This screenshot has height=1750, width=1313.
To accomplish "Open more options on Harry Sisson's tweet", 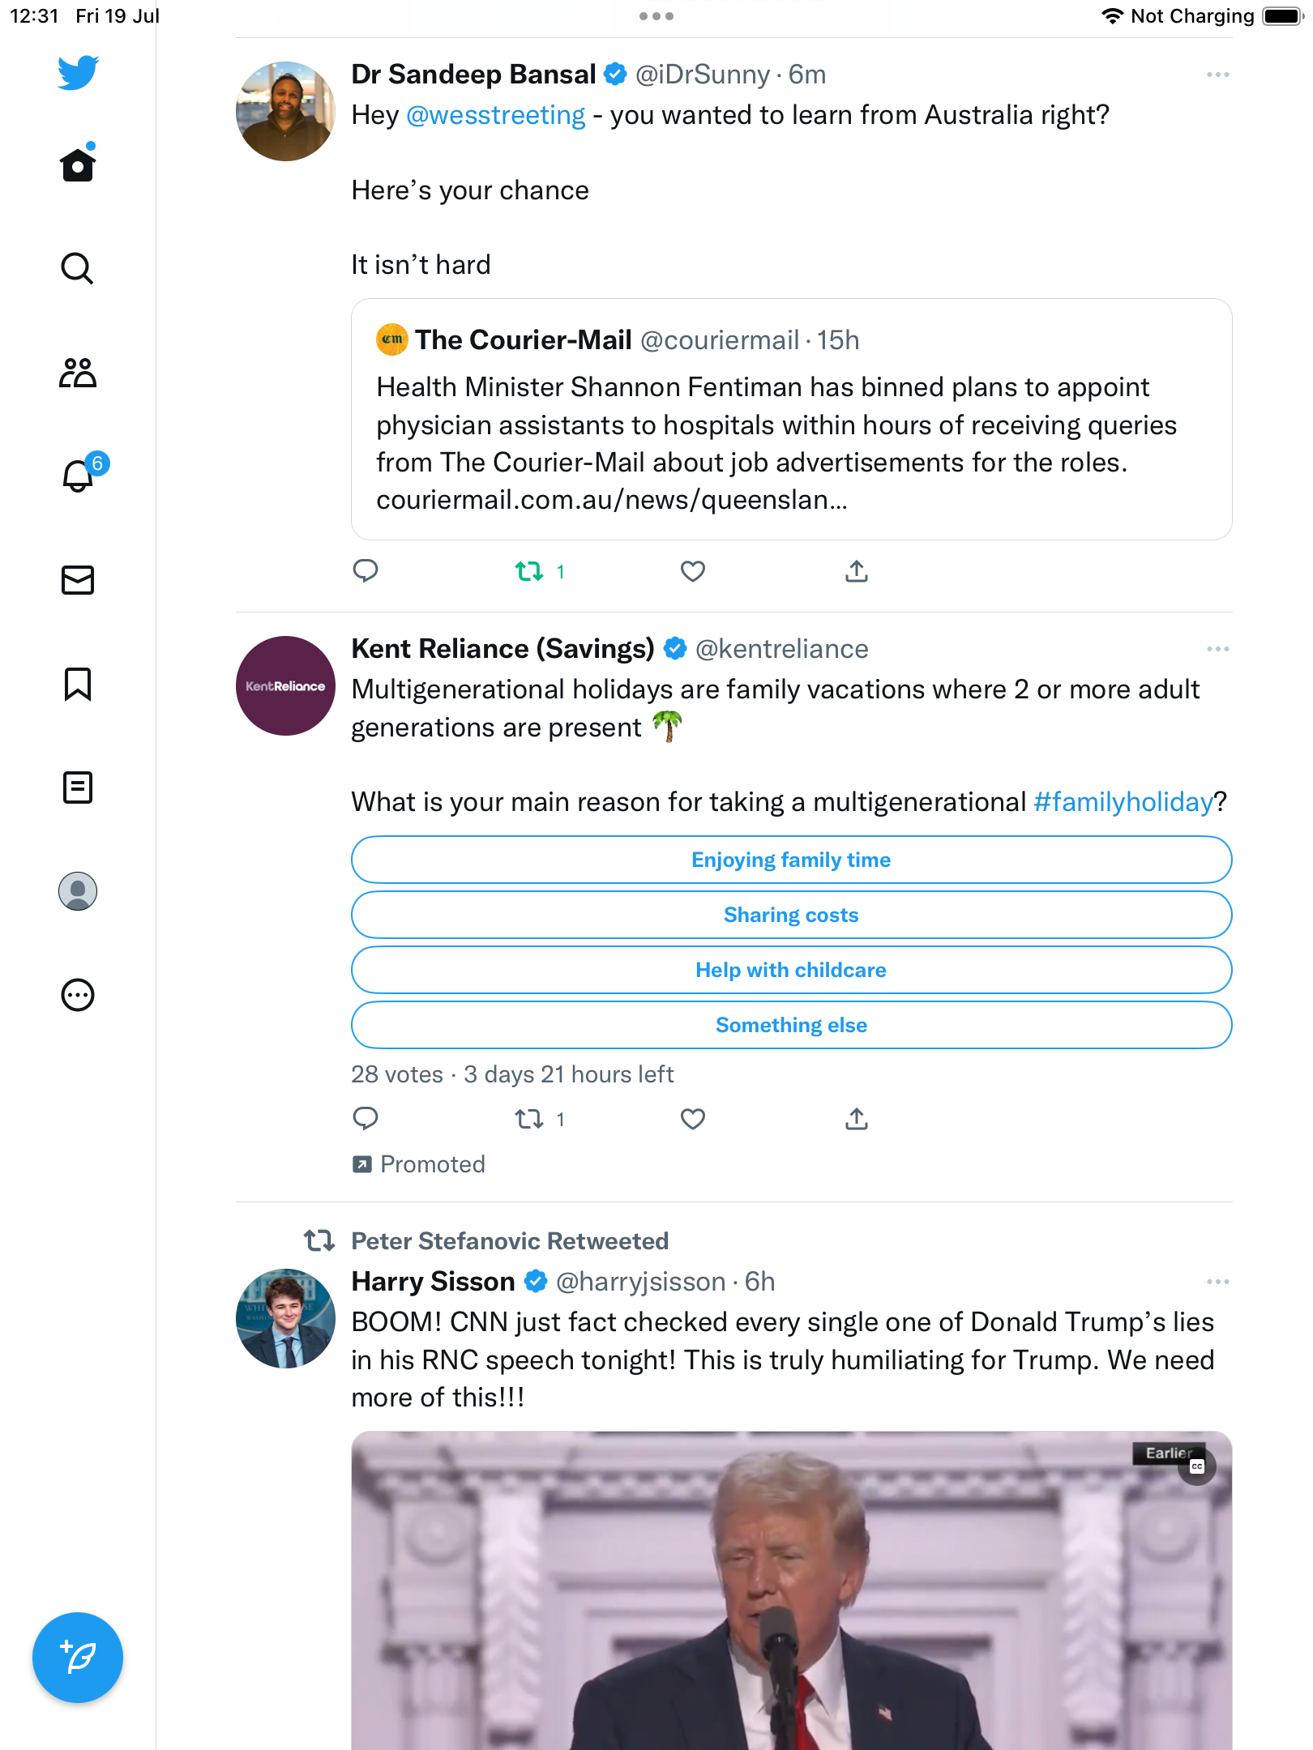I will coord(1217,1283).
